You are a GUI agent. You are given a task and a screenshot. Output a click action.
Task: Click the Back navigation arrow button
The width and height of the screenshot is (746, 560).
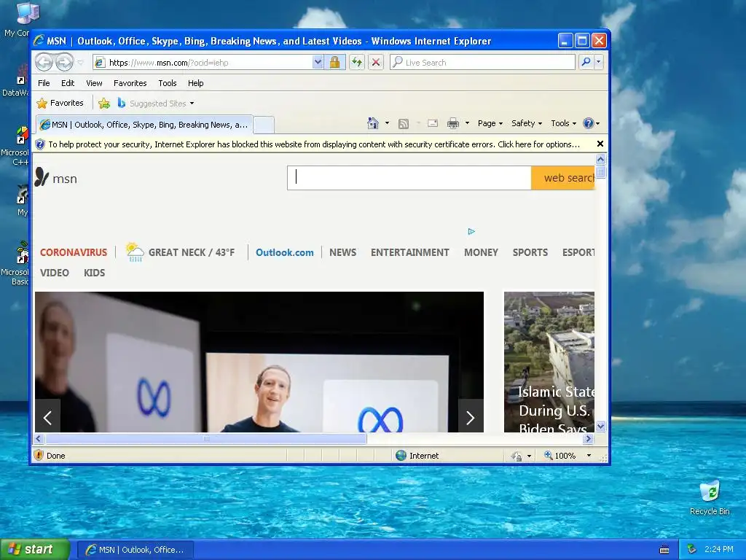44,62
